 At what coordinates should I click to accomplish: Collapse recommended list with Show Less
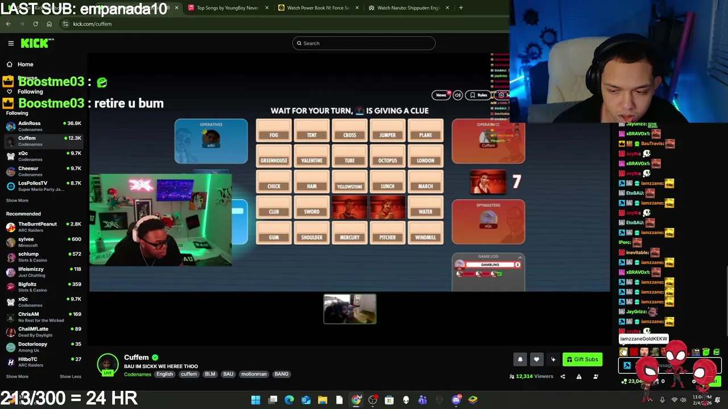(71, 376)
